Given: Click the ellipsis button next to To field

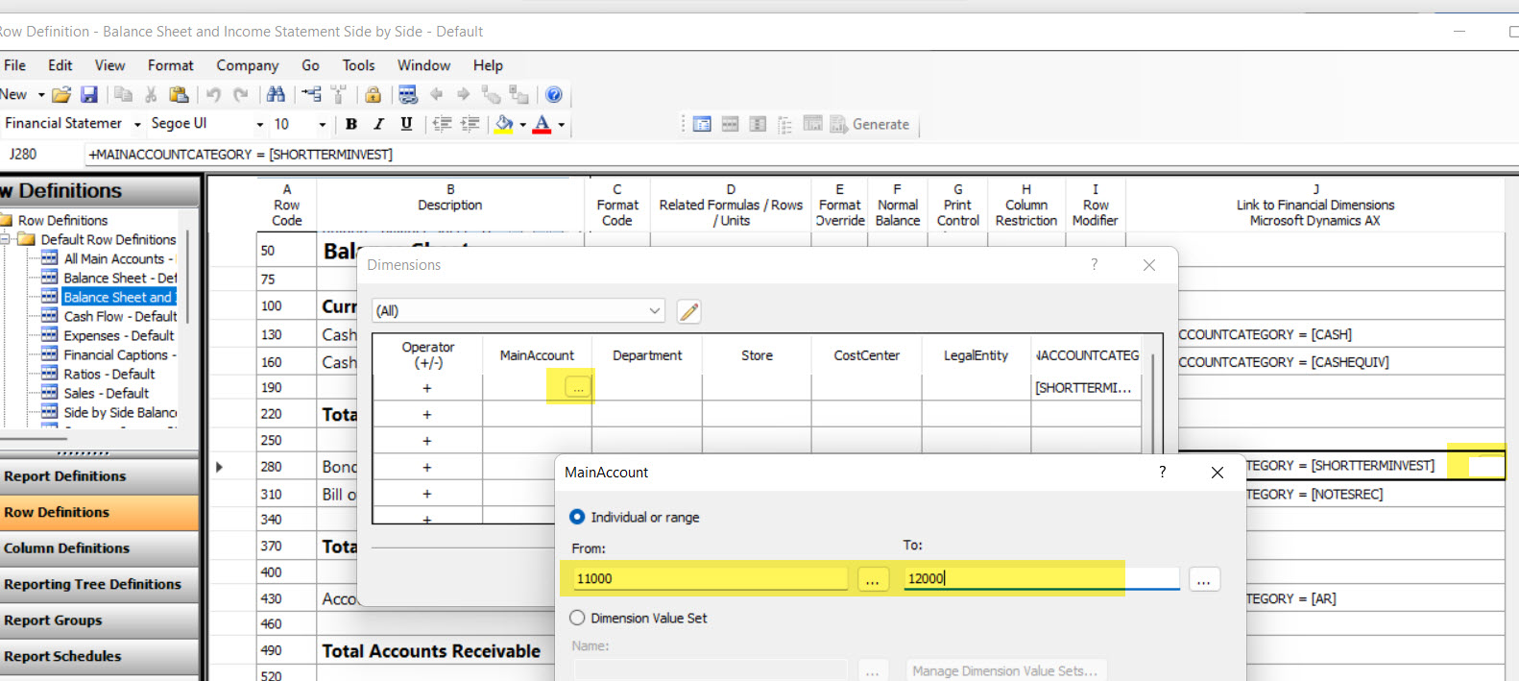Looking at the screenshot, I should click(1204, 579).
